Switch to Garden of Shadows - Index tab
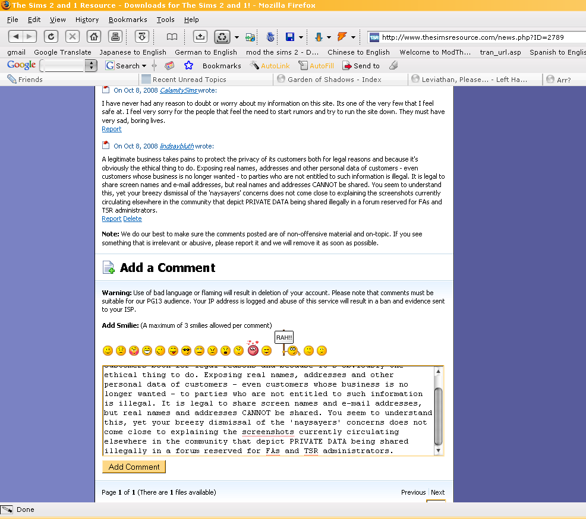 click(340, 80)
